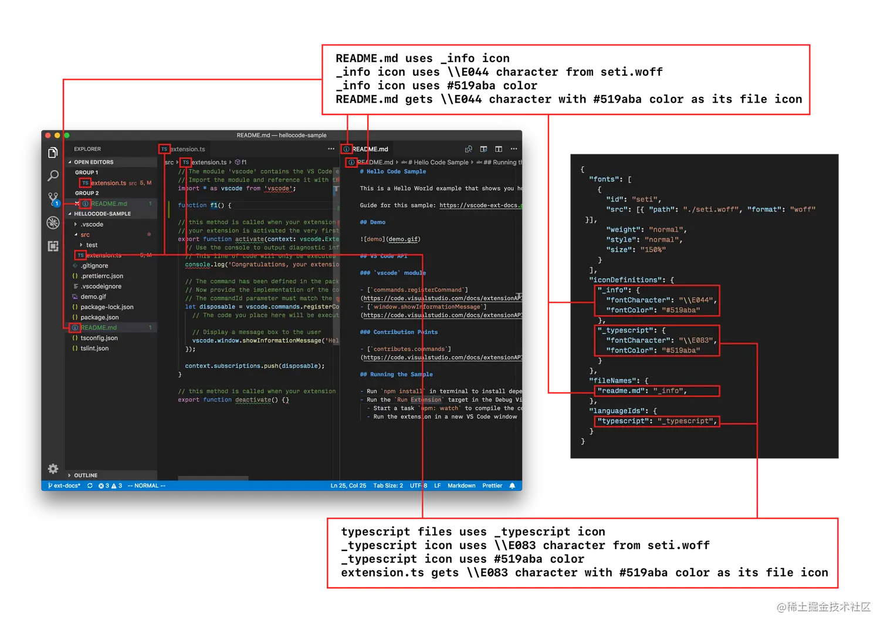Screen dimensions: 887x629
Task: Select extension.ts under GROUP 1
Action: [111, 183]
